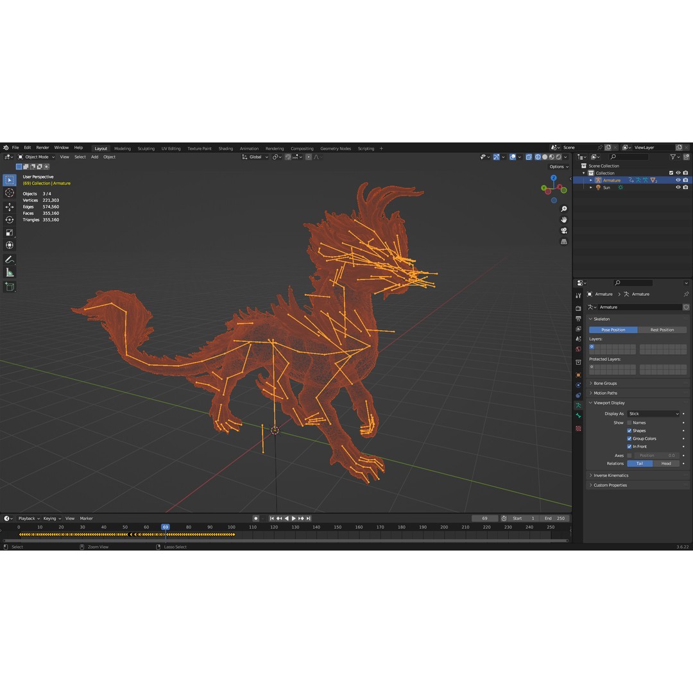Expand the Custom Properties panel
Screen dimensions: 693x693
tap(638, 485)
